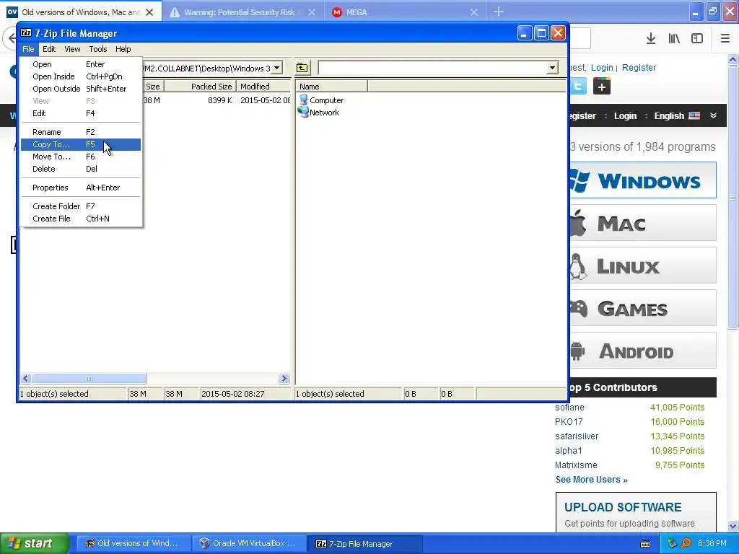Open the English language selector
The image size is (739, 554).
point(669,116)
